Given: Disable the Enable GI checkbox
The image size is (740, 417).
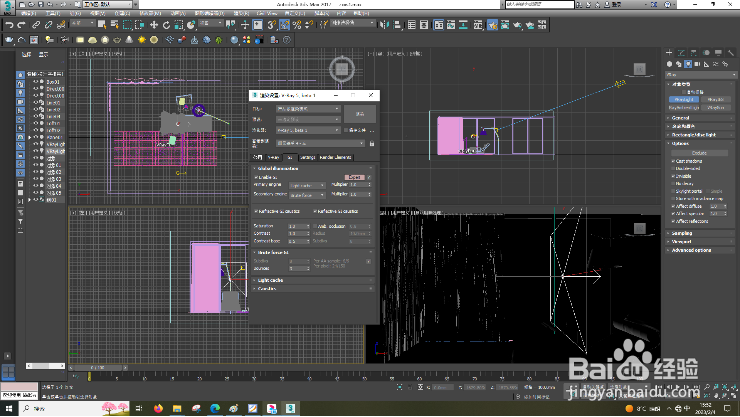Looking at the screenshot, I should [x=256, y=177].
